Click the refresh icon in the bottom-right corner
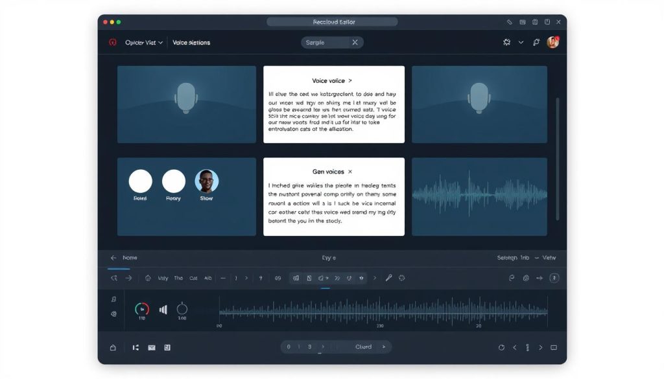This screenshot has width=664, height=379. [x=501, y=347]
